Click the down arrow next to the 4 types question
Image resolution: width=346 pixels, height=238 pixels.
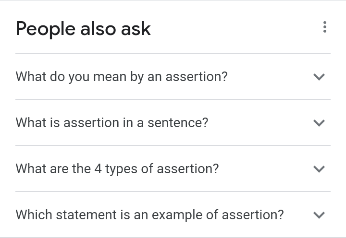(319, 169)
